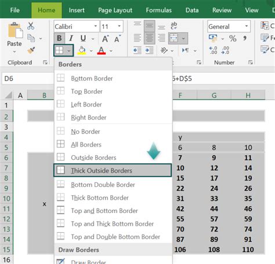
Task: Click the Name Box showing D6
Action: click(28, 79)
